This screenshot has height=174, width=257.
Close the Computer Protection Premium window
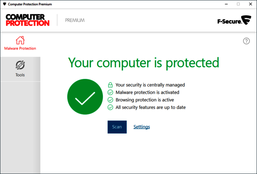[x=250, y=4]
